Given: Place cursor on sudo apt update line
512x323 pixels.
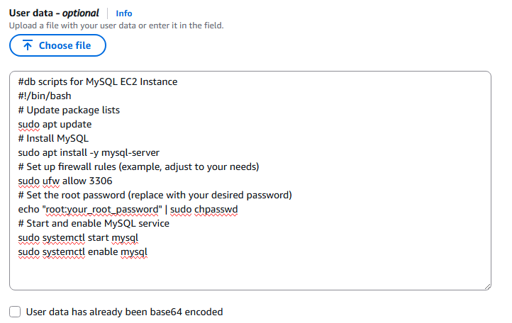Looking at the screenshot, I should coord(55,124).
